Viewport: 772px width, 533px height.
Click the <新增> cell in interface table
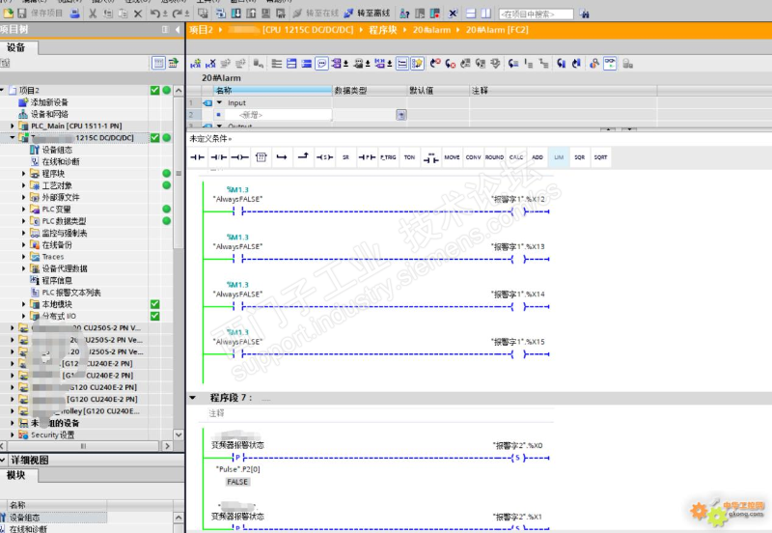point(278,115)
